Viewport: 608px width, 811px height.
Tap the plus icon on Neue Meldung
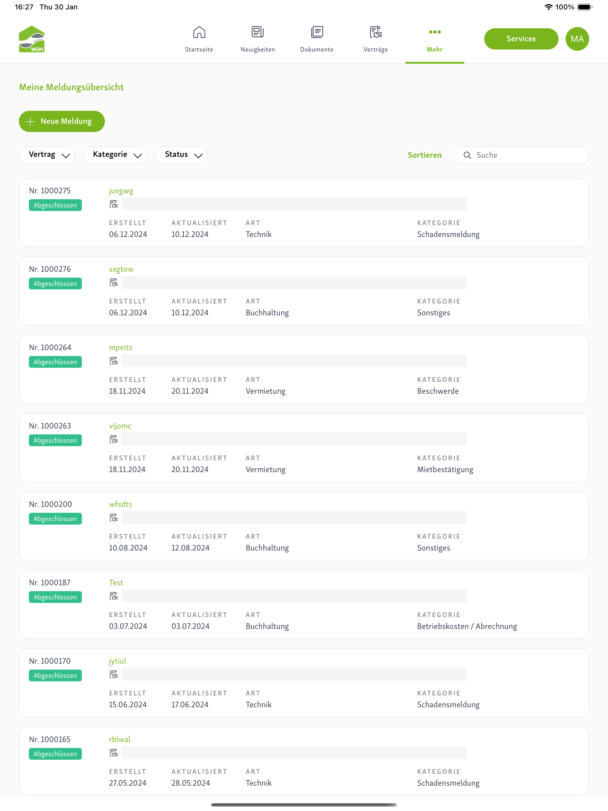[x=30, y=121]
